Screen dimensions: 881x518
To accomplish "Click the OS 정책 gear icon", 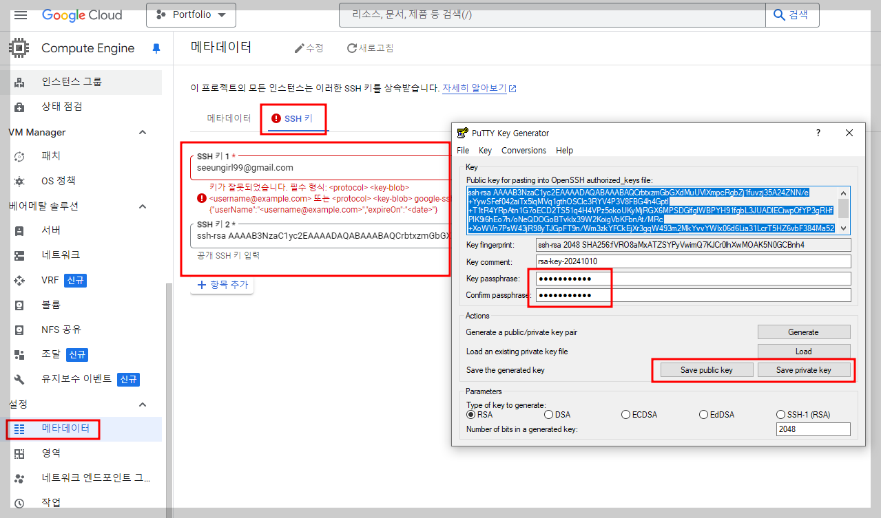I will (x=19, y=181).
